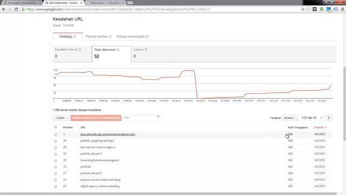Click the Unduh download button
346x195 pixels.
(x=61, y=118)
